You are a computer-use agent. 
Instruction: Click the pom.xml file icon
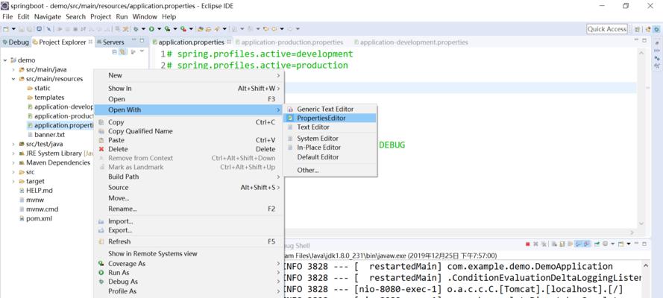point(22,218)
